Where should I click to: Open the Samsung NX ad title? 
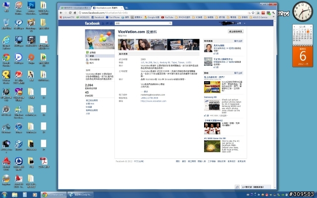point(210,97)
